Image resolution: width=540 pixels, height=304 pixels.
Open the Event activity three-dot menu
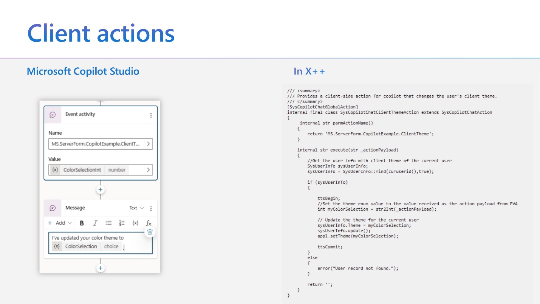click(x=151, y=115)
